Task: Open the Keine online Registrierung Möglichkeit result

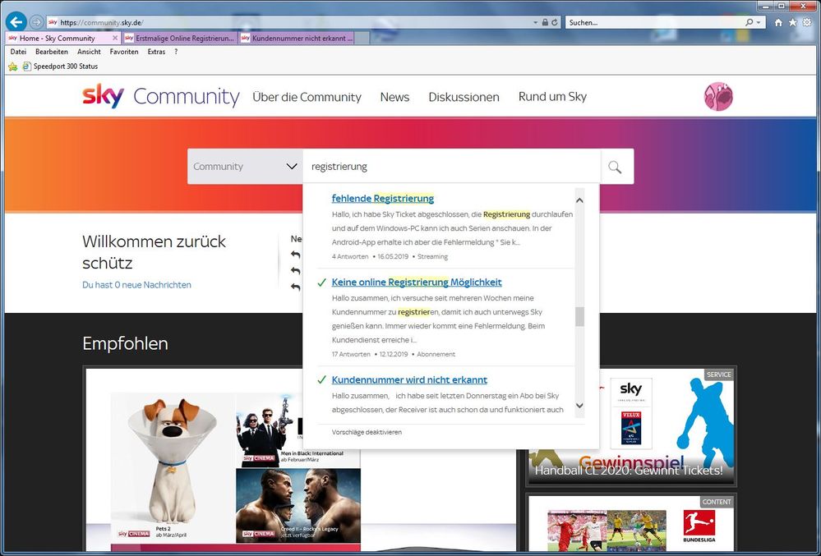Action: tap(417, 283)
